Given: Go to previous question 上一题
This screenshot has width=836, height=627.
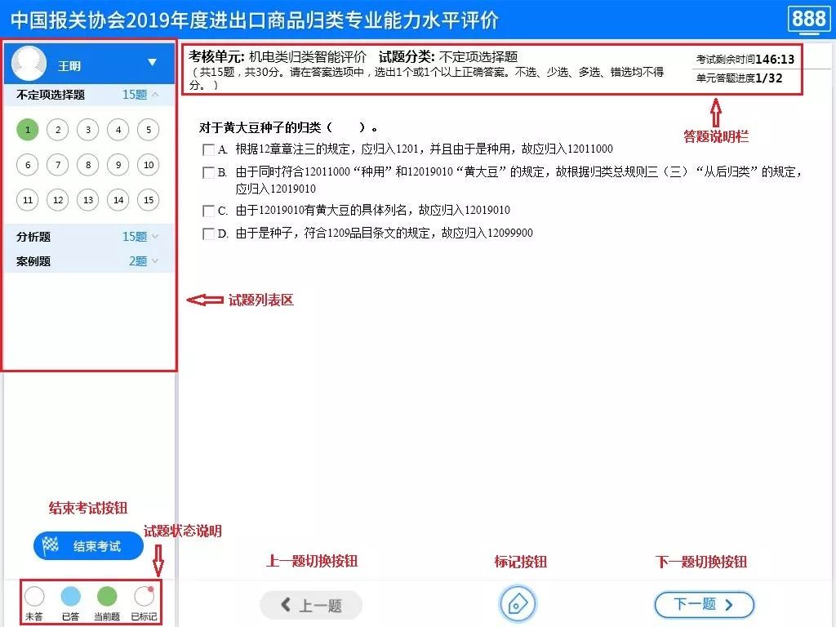Looking at the screenshot, I should coord(311,605).
